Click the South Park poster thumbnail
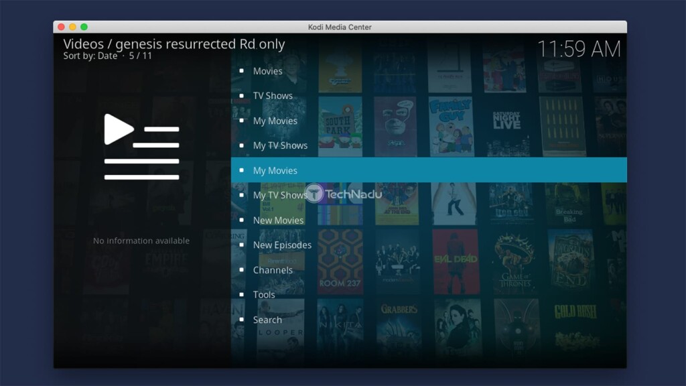Image resolution: width=686 pixels, height=386 pixels. 340,126
